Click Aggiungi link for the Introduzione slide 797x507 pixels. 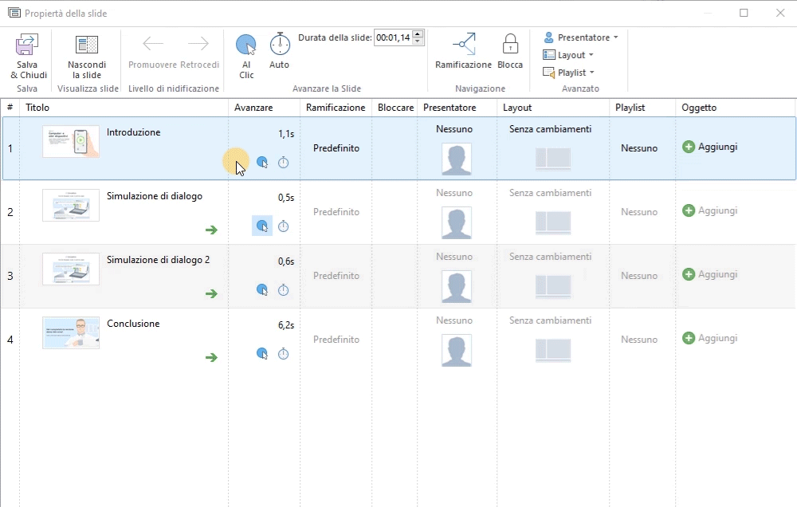click(x=717, y=147)
